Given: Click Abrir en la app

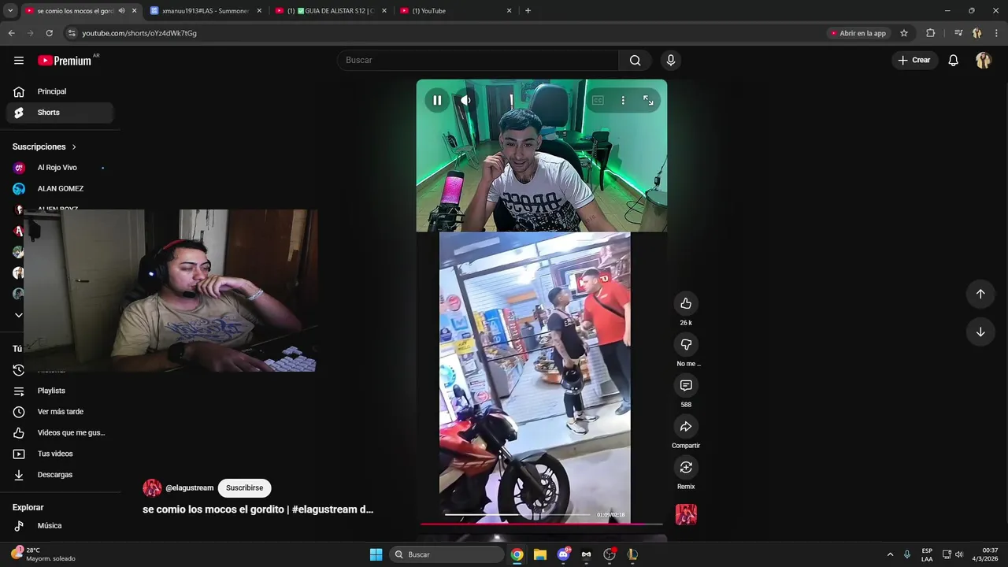Looking at the screenshot, I should pyautogui.click(x=858, y=33).
